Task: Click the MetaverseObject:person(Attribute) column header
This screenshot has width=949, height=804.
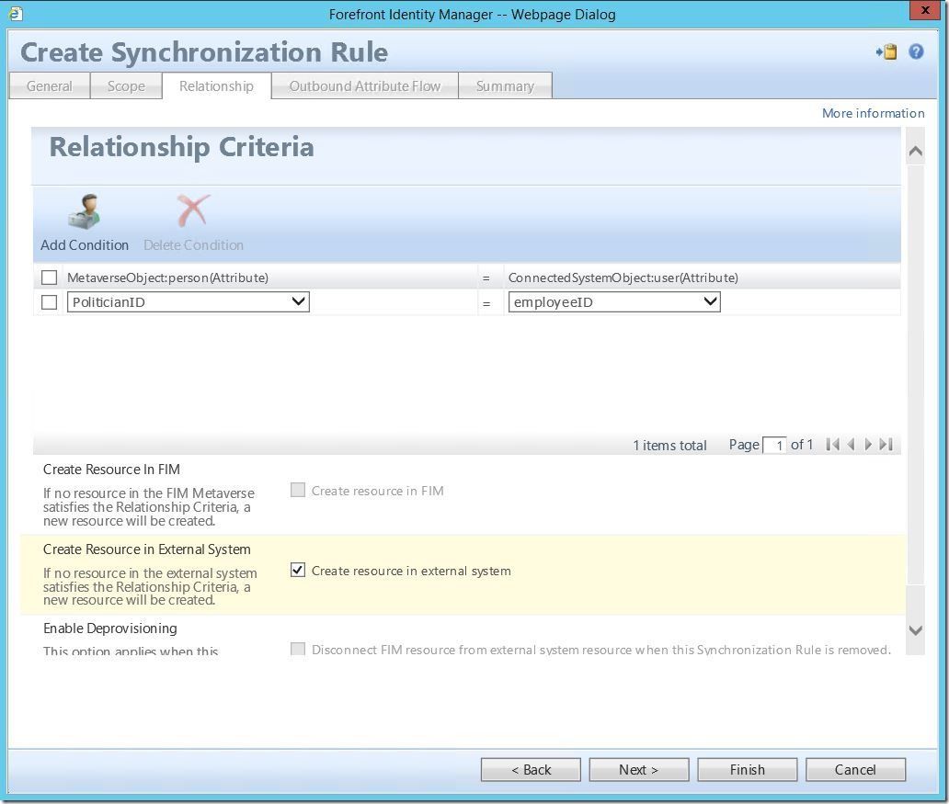Action: click(x=167, y=277)
